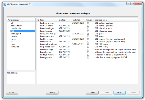Click the 'KDE packages' description text
145x100 pixels.
(x=13, y=73)
